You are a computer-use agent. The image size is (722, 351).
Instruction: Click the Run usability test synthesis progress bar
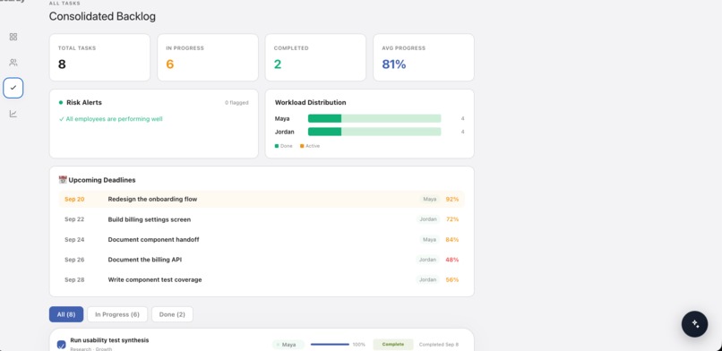click(330, 344)
